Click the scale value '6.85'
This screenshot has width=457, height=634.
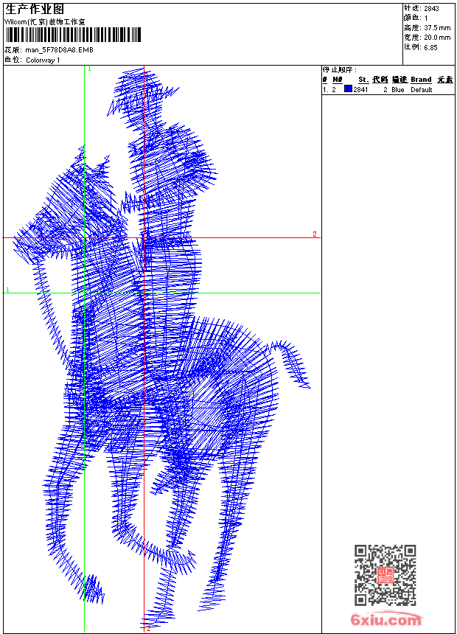point(430,47)
